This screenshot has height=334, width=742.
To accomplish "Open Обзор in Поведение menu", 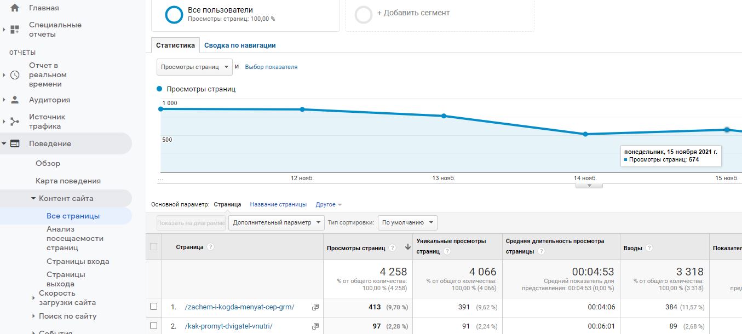I will point(48,163).
